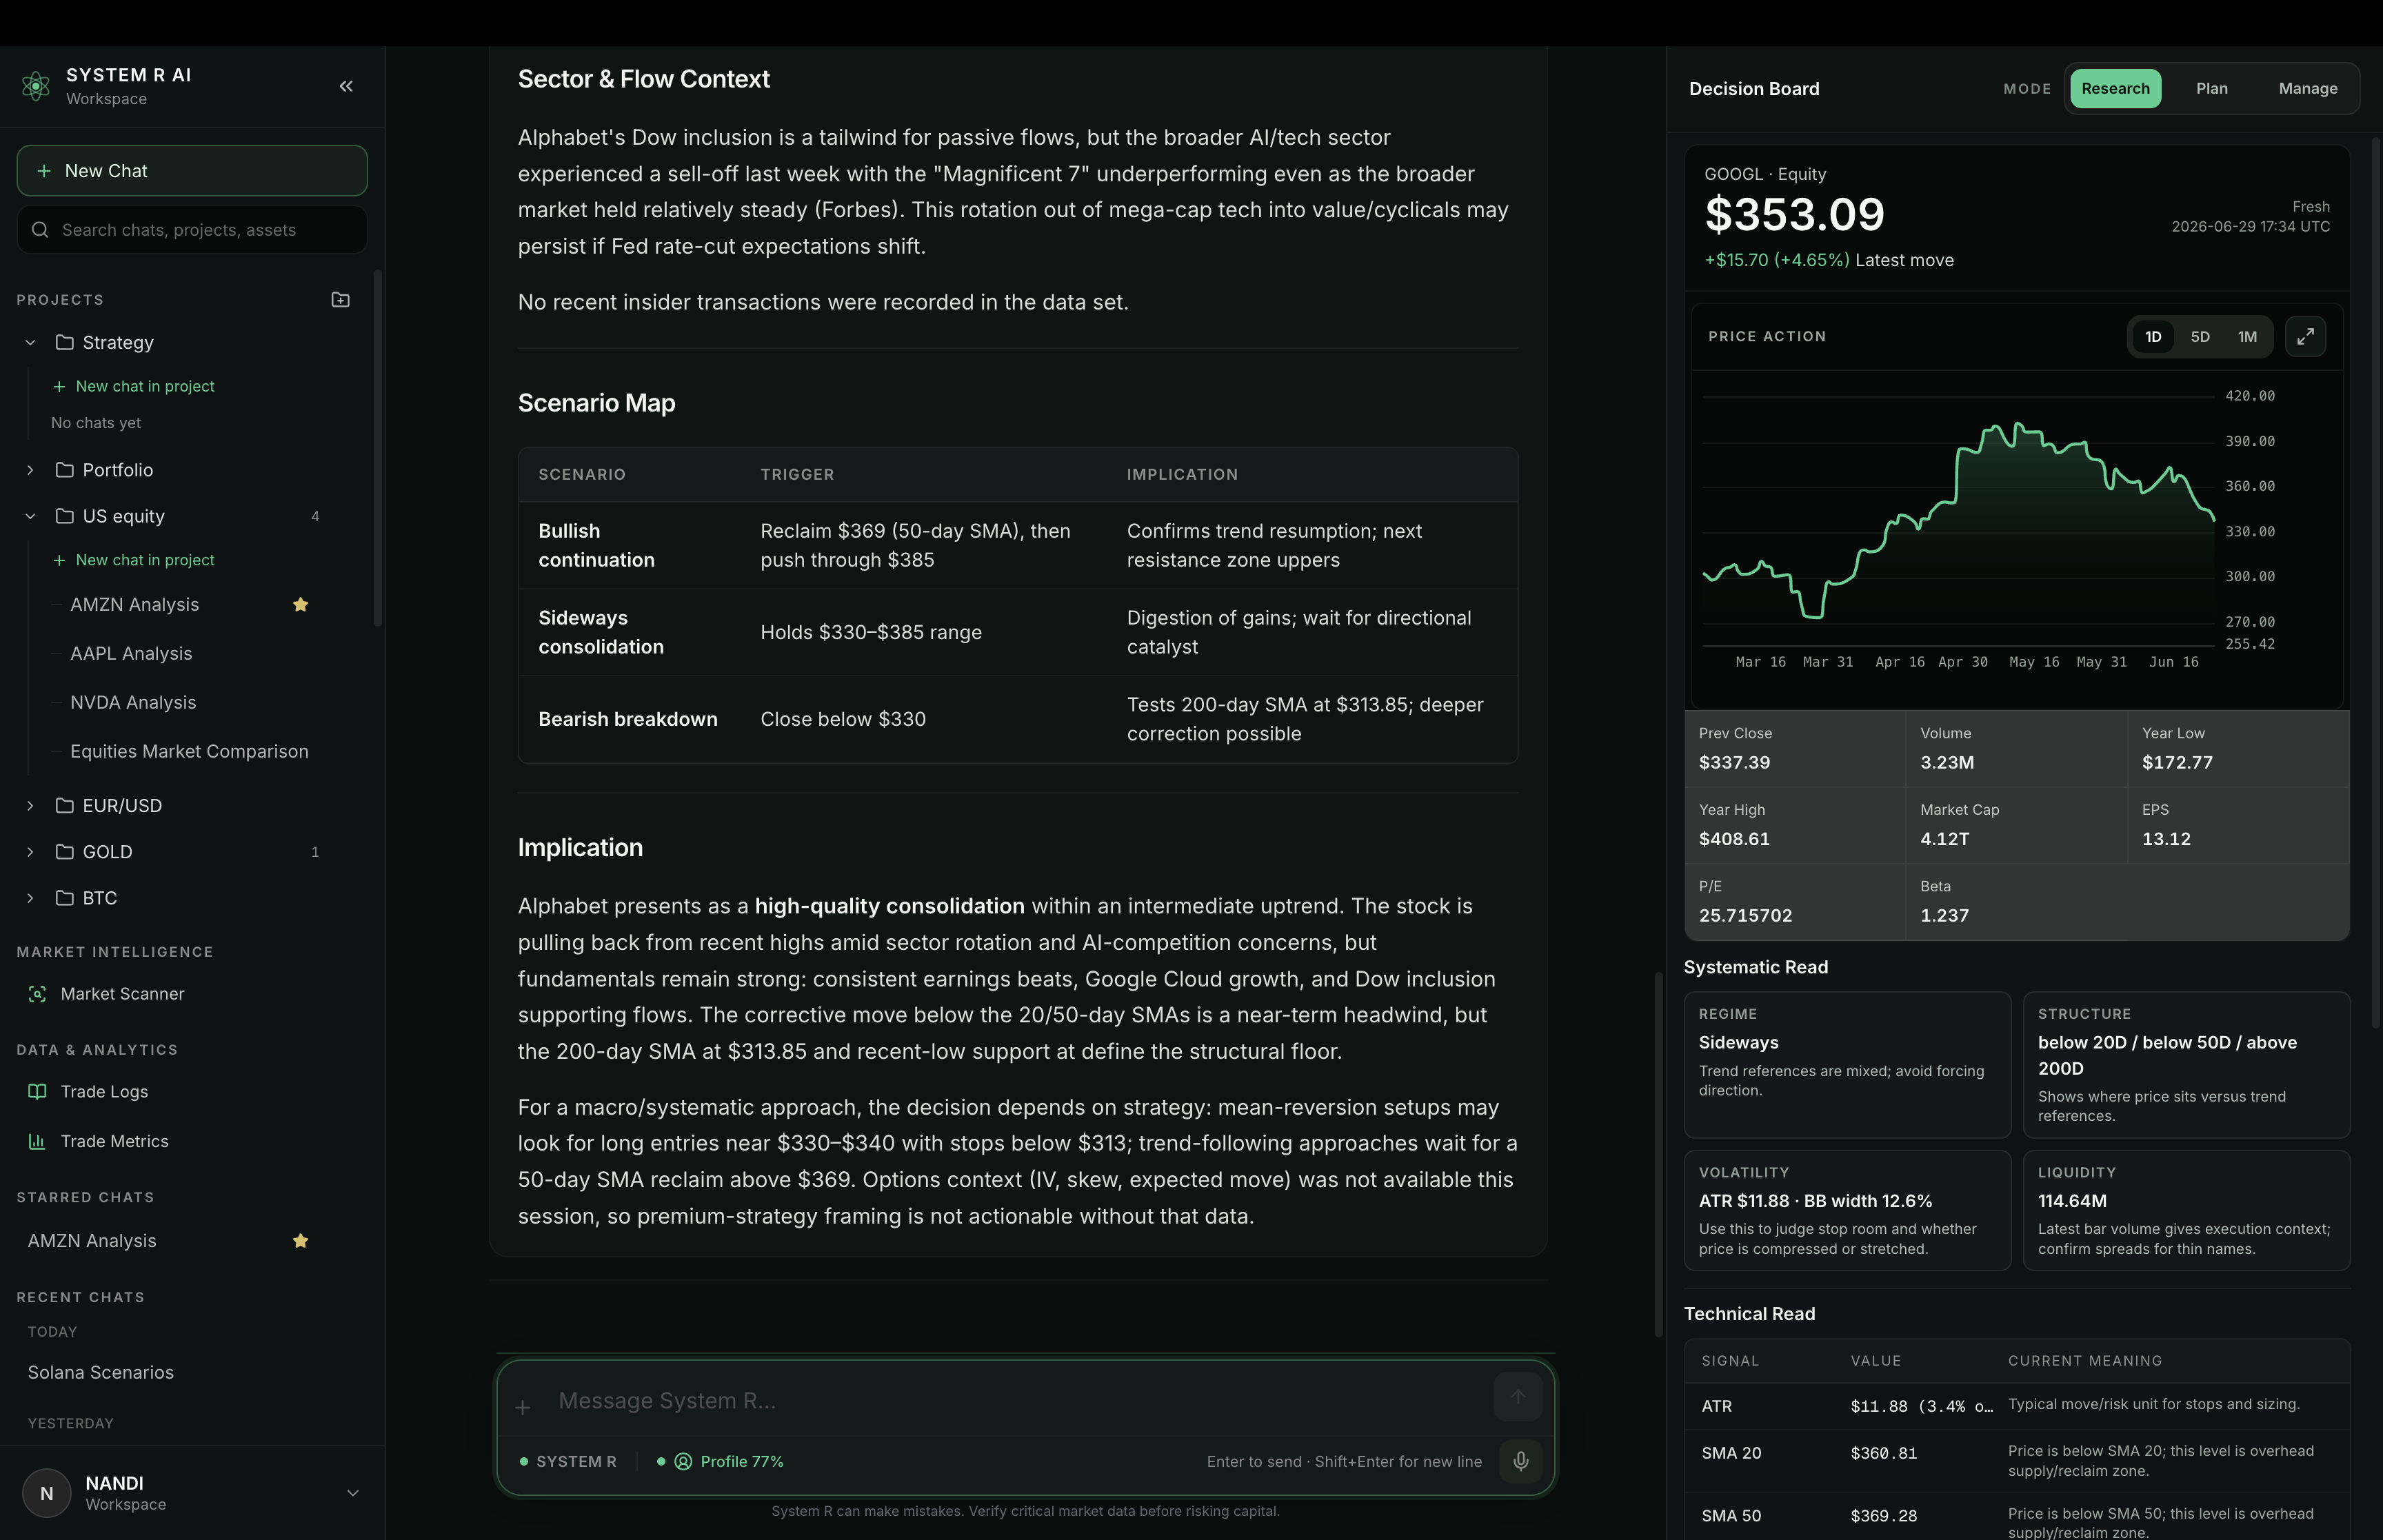Click the Market Cap 4.12T value
The width and height of the screenshot is (2383, 1540).
coord(1944,839)
